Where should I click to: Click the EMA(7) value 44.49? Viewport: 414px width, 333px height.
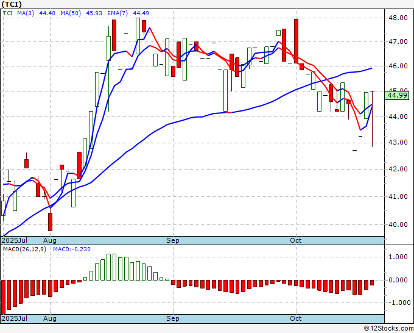point(141,13)
